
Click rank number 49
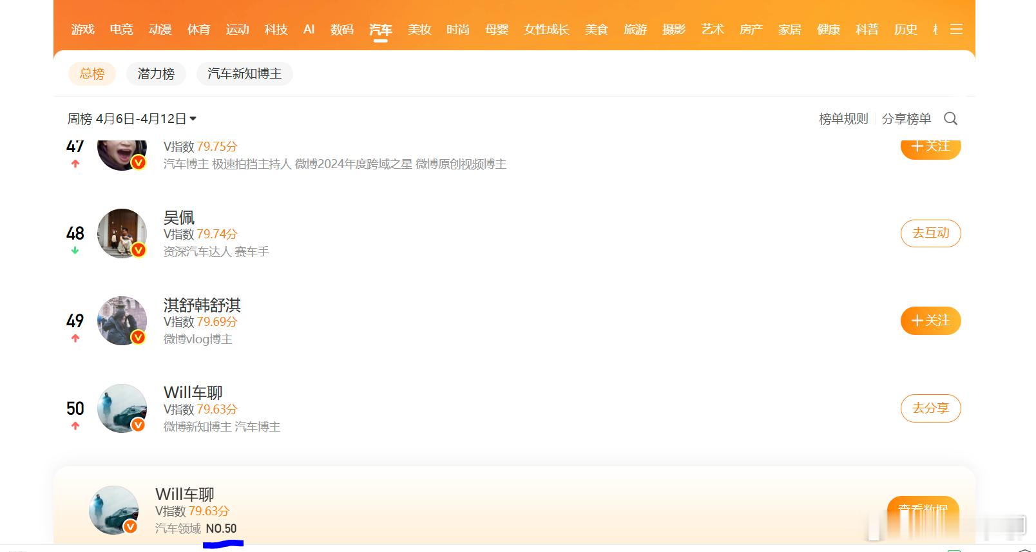pyautogui.click(x=75, y=321)
